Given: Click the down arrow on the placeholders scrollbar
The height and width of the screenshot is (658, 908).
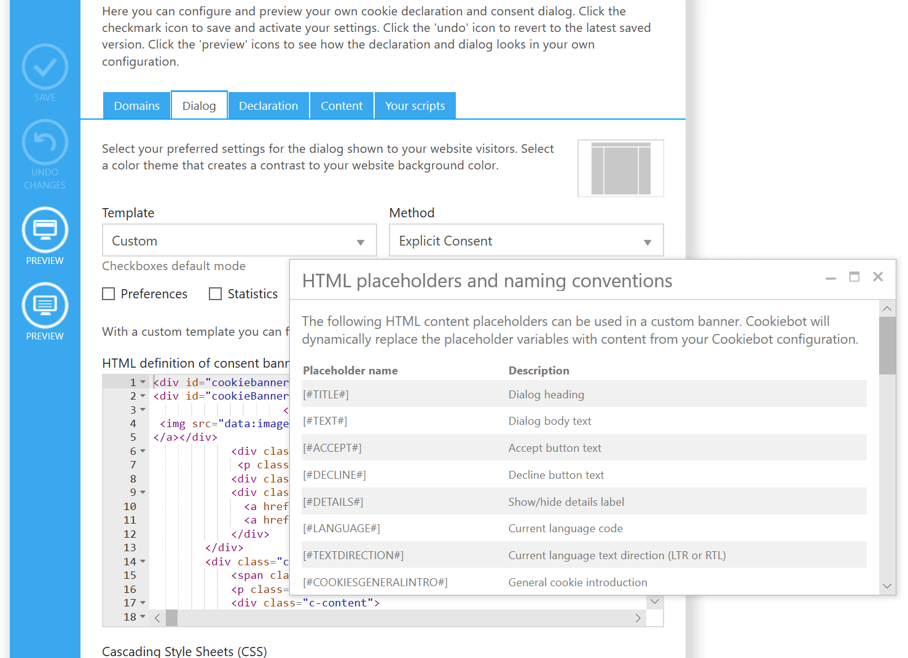Looking at the screenshot, I should click(887, 586).
